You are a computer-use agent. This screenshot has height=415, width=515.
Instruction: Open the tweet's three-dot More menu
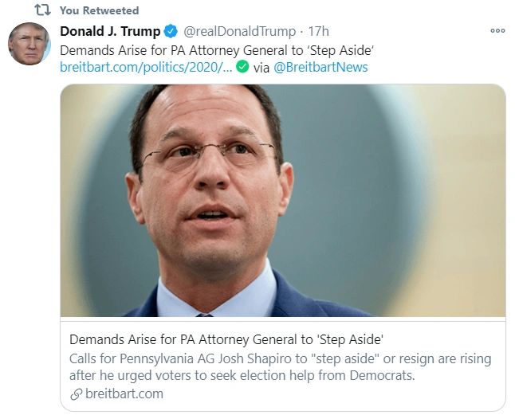click(x=497, y=31)
